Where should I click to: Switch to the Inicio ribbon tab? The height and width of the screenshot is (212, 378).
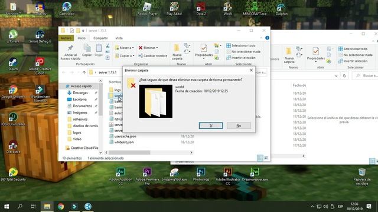pos(82,38)
